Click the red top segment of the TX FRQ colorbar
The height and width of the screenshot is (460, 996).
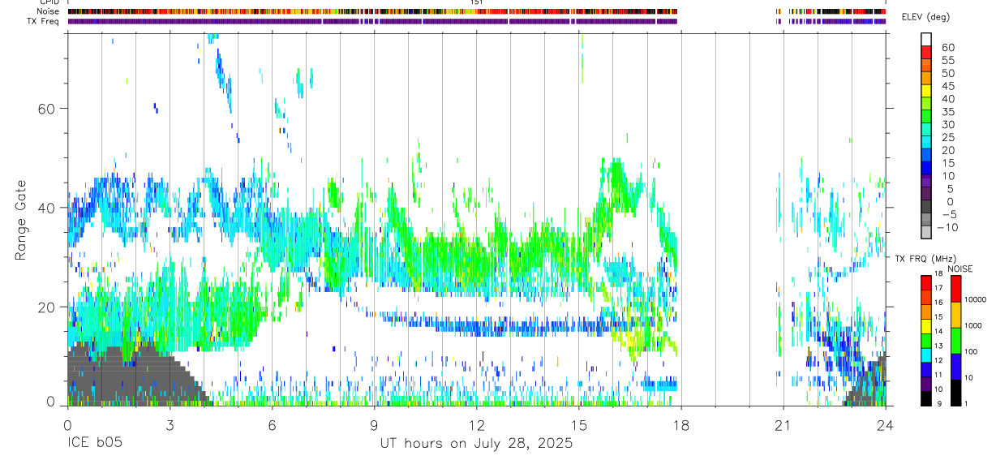pos(926,283)
